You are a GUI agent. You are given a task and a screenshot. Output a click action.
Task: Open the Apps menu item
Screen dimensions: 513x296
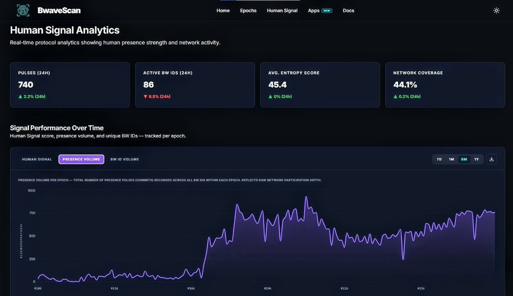(x=314, y=11)
